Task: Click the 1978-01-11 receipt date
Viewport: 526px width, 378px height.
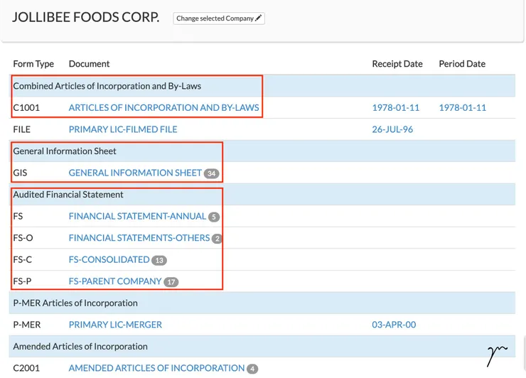Action: (395, 107)
